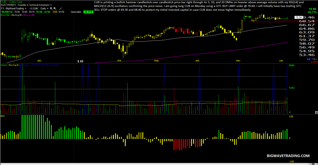
Task: Click the 18 year label on the time axis
Action: (80, 61)
